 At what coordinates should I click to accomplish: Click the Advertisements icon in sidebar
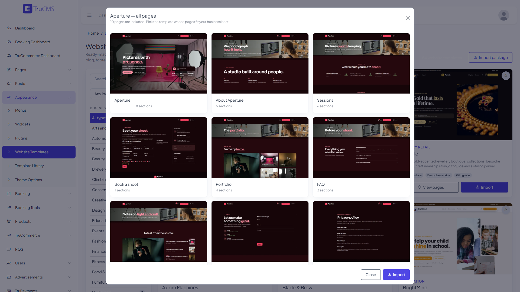[x=9, y=277]
